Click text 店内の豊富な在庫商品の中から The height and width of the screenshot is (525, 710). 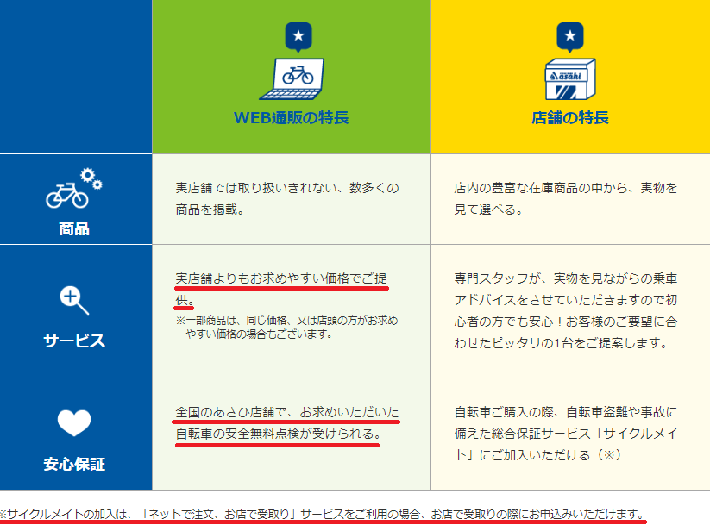coord(541,188)
